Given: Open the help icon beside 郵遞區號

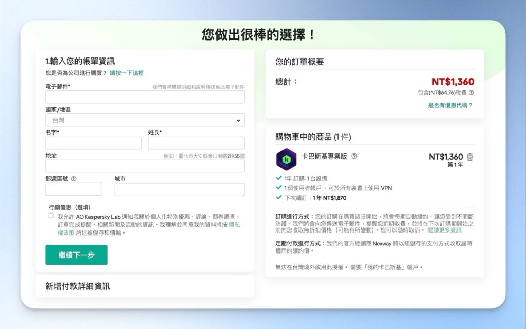Looking at the screenshot, I should pos(74,179).
